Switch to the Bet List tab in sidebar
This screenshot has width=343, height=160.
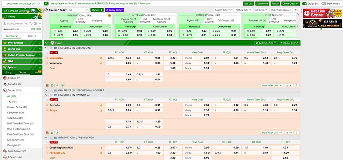[32, 36]
